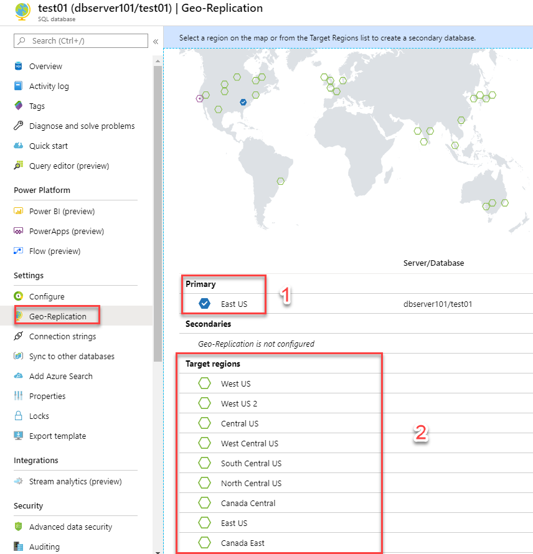533x554 pixels.
Task: Open Sync to other databases
Action: pos(72,356)
